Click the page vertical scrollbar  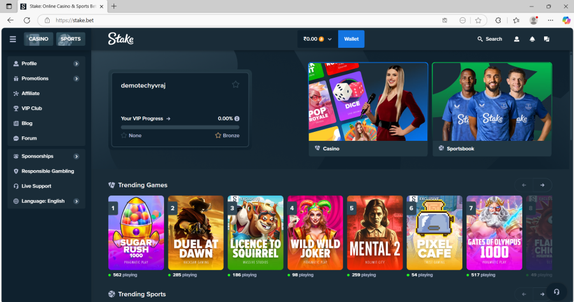point(571,96)
